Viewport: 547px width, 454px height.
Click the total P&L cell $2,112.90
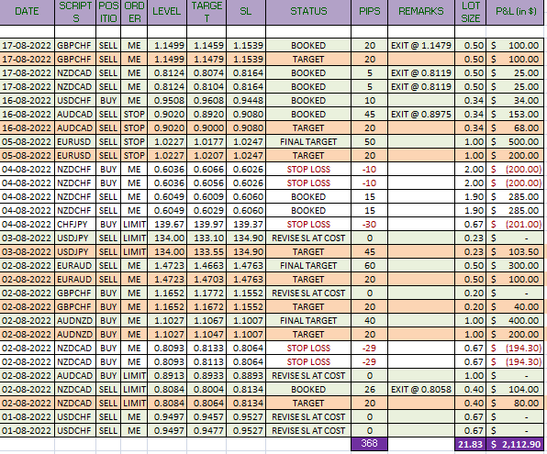[515, 444]
